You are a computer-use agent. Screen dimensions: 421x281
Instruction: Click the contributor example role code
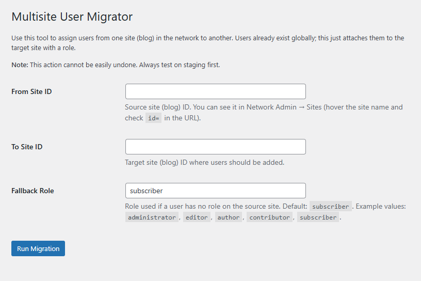click(x=269, y=217)
